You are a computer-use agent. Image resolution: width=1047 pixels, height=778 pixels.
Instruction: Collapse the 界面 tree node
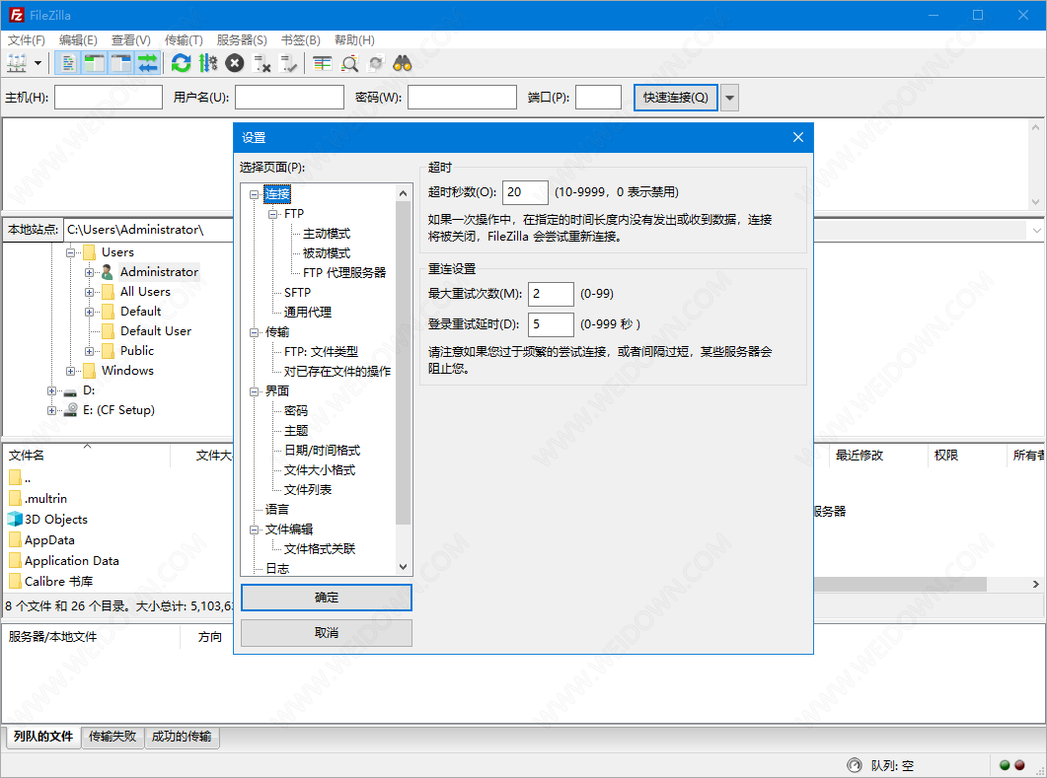click(x=255, y=391)
